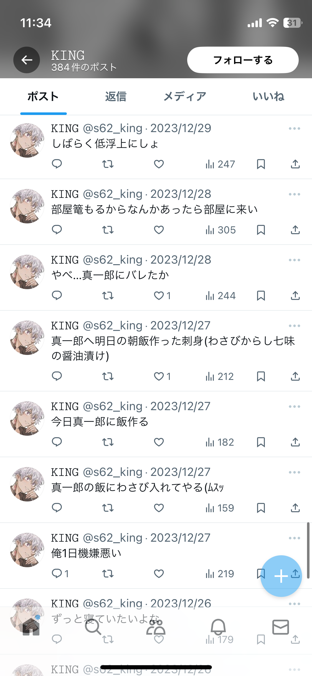
Task: Open the メディア tab
Action: click(x=185, y=97)
